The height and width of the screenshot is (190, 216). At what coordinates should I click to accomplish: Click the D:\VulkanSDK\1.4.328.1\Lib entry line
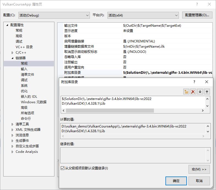pos(84,104)
